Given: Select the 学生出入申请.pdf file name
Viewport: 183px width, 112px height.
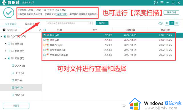Looking at the screenshot, I should 59,55.
